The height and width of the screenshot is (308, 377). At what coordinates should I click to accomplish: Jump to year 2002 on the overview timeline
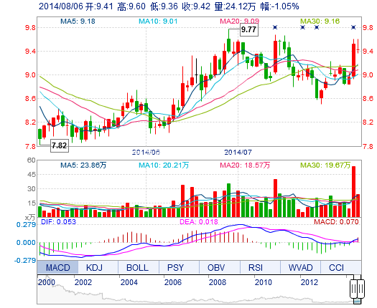[83, 282]
